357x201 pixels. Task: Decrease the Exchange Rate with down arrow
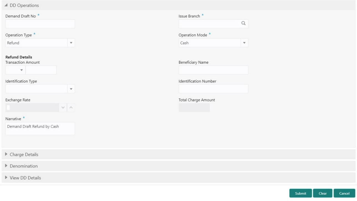63,108
